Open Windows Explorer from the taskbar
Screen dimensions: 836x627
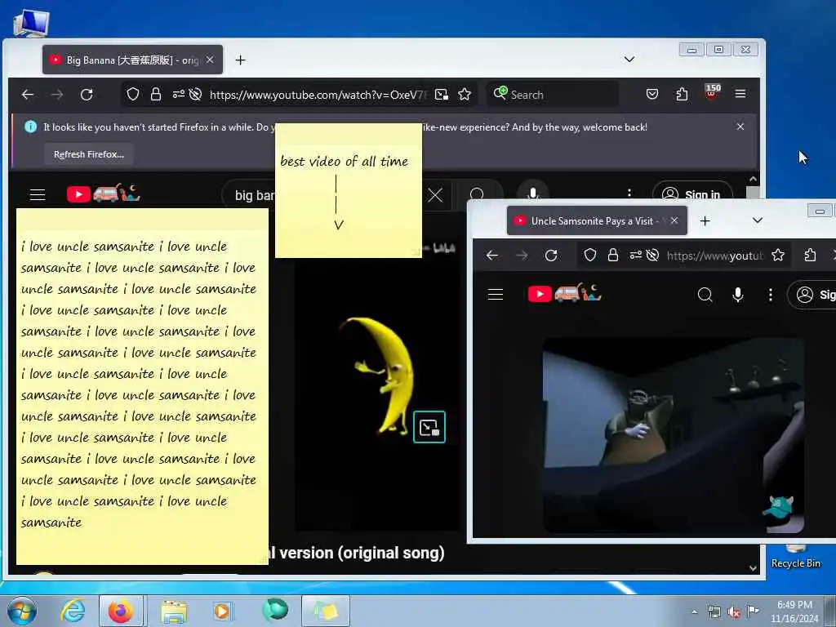coord(173,611)
